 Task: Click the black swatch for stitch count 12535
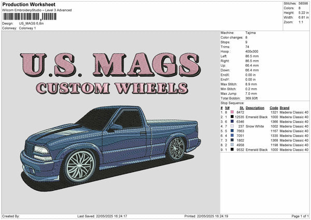point(232,117)
